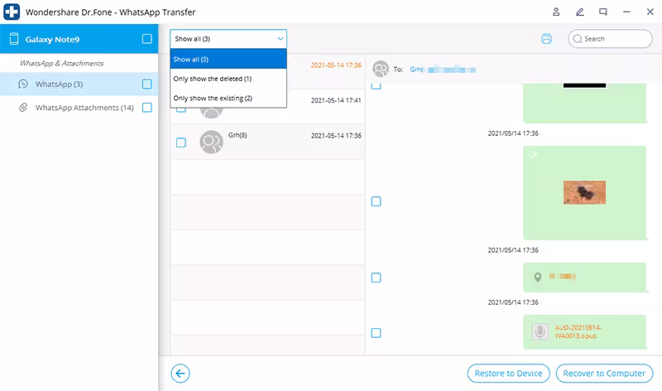Select the Grh(8) conversation checkbox
Screen dimensions: 662x391
coord(180,142)
